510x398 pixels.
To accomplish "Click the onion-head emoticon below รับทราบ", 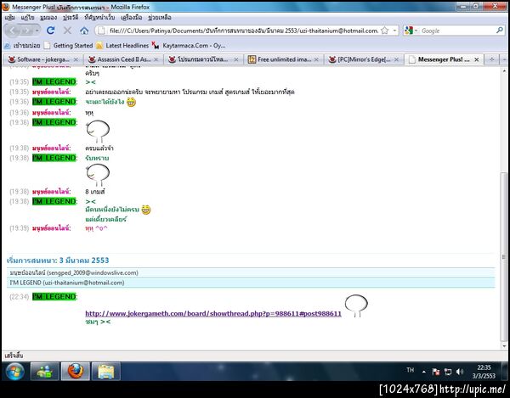I will coord(98,175).
